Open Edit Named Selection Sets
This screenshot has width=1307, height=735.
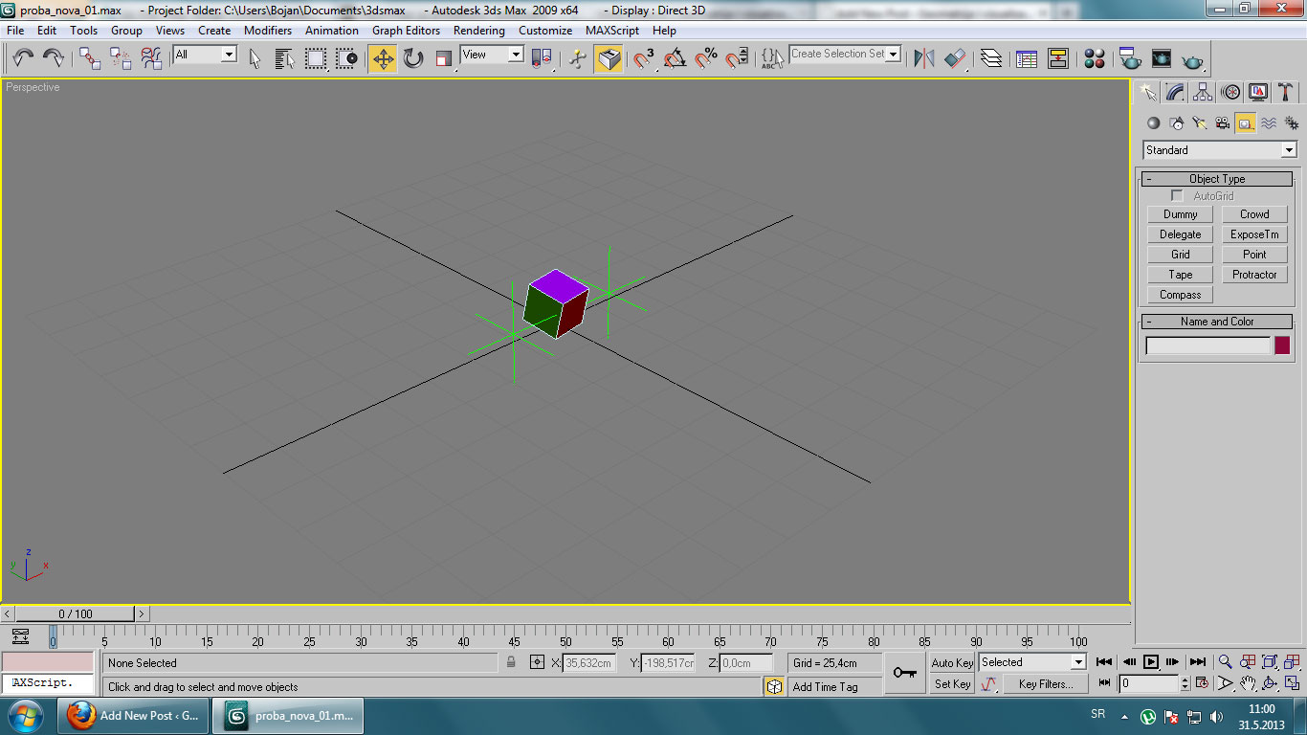click(x=772, y=58)
